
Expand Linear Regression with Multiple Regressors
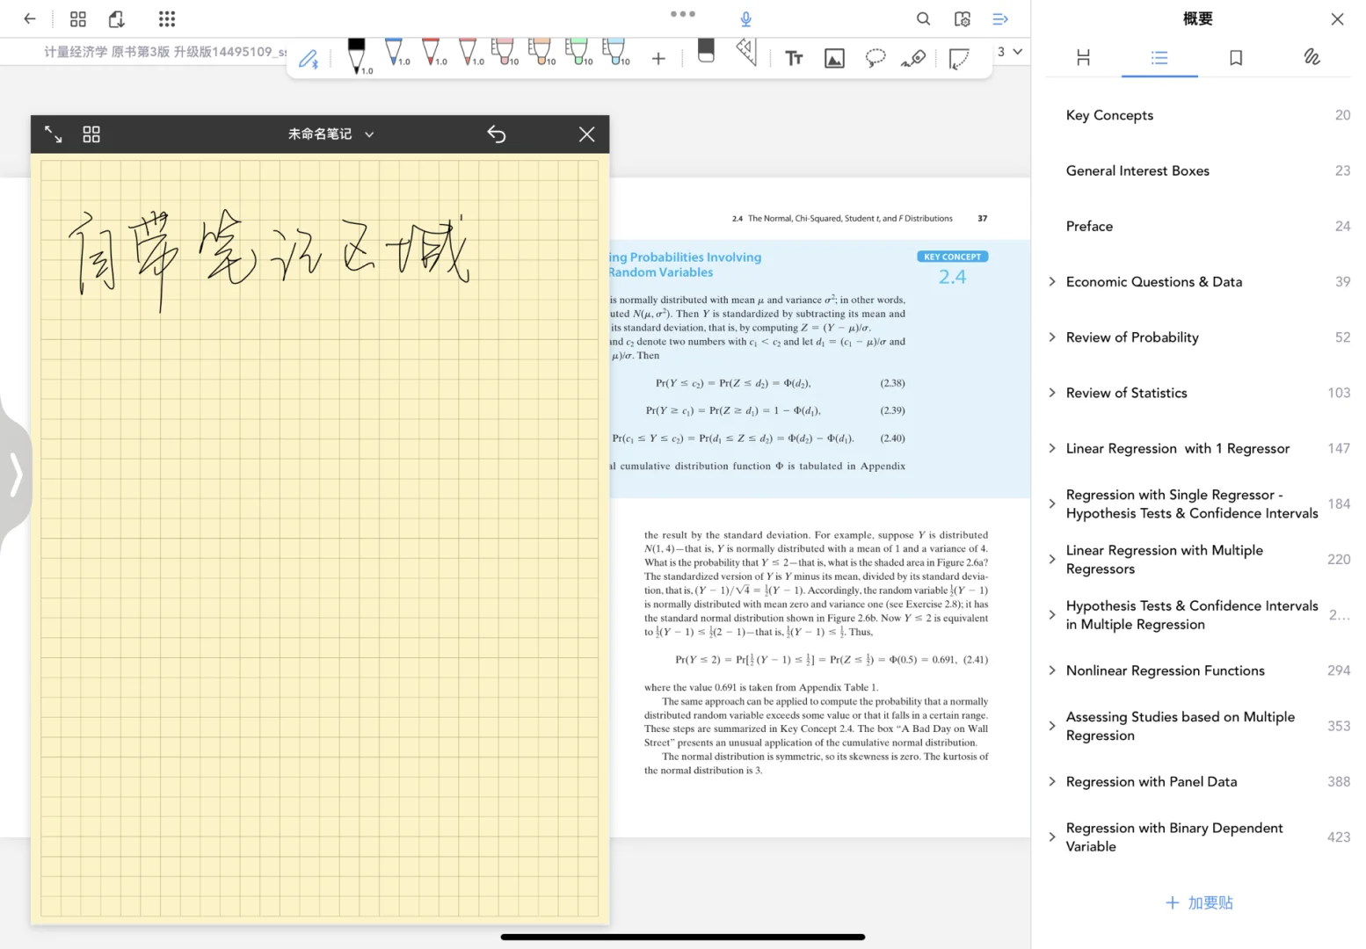(x=1052, y=559)
